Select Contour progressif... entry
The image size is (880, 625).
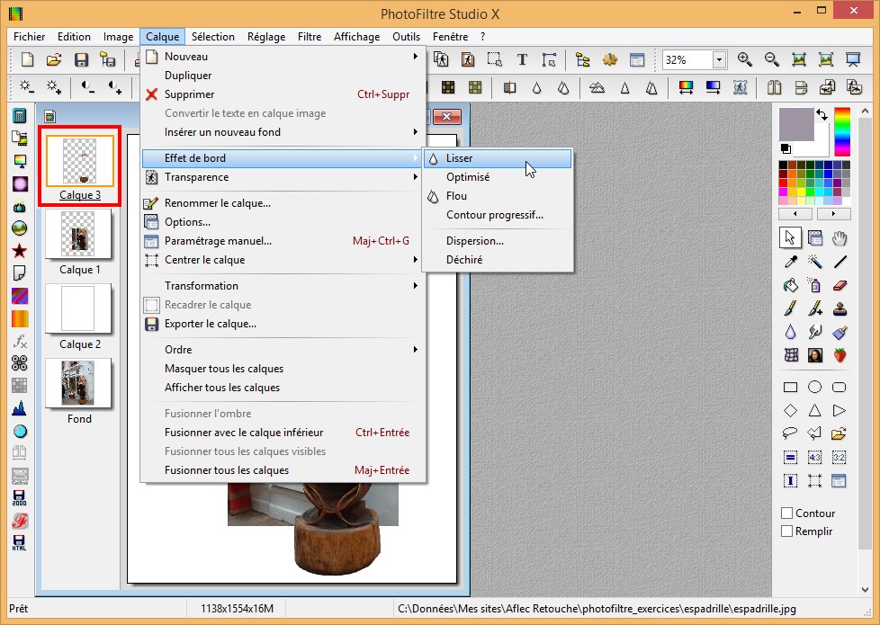[498, 215]
